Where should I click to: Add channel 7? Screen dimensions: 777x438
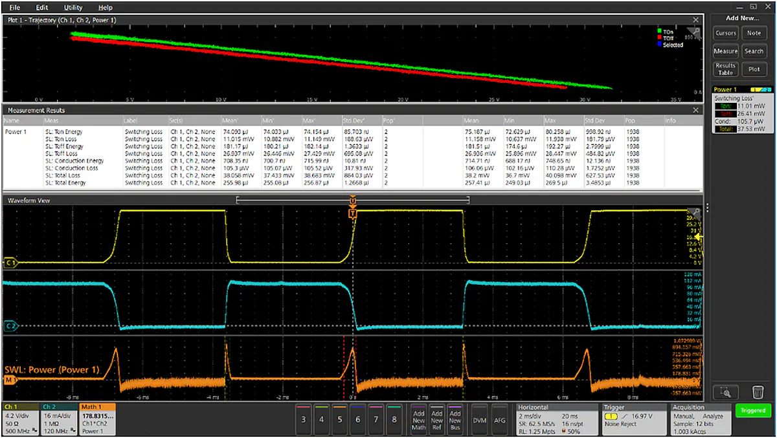point(376,419)
